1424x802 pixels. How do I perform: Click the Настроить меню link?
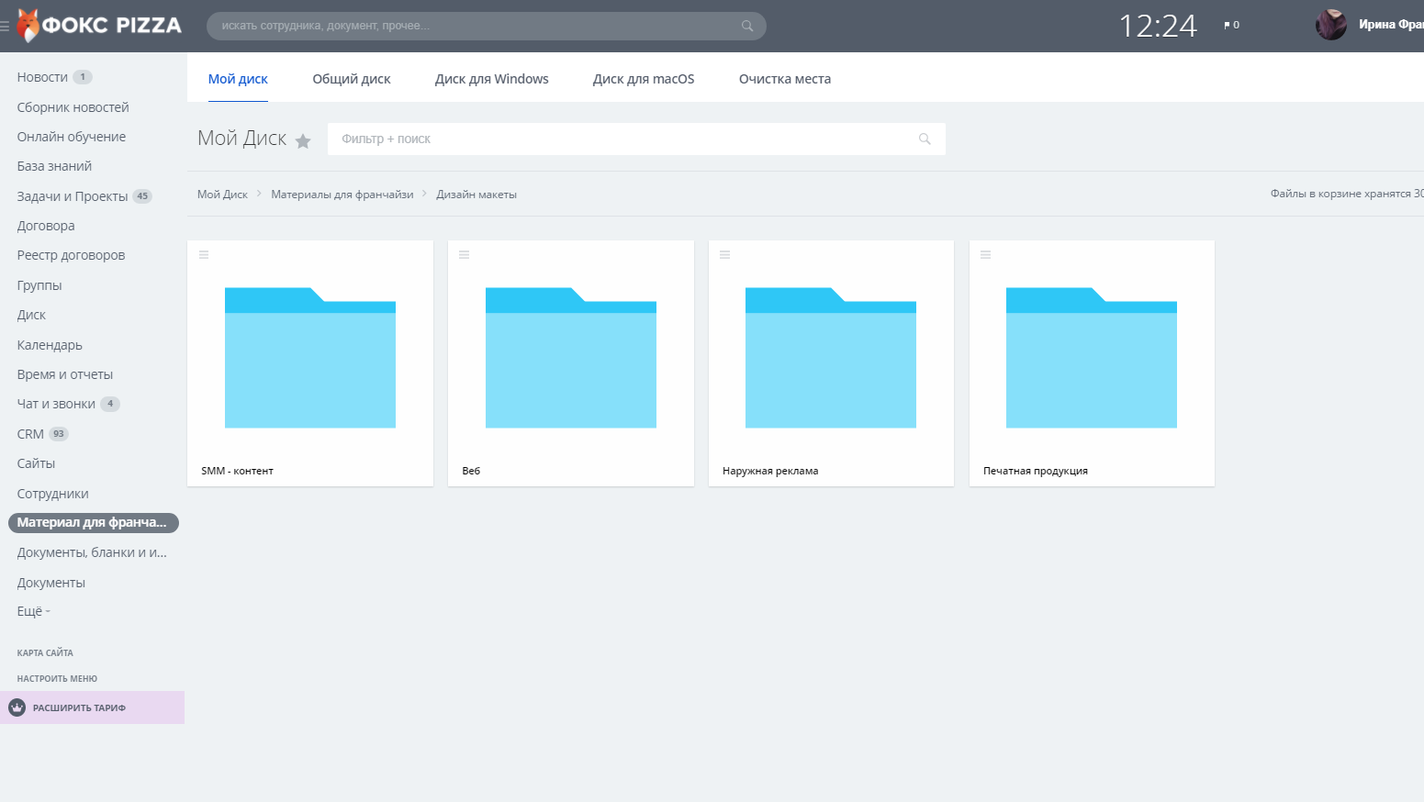pos(57,679)
